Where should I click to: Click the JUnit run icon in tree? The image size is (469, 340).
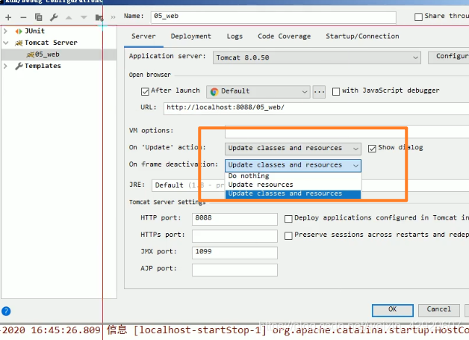point(19,31)
